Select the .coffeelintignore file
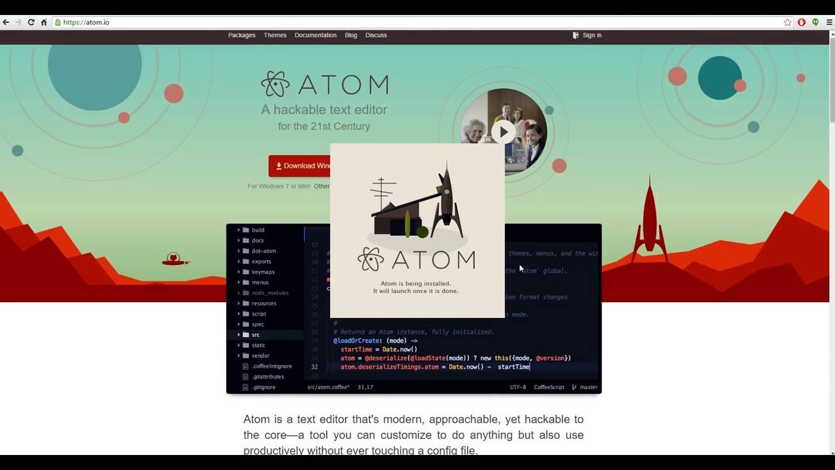 (x=271, y=366)
